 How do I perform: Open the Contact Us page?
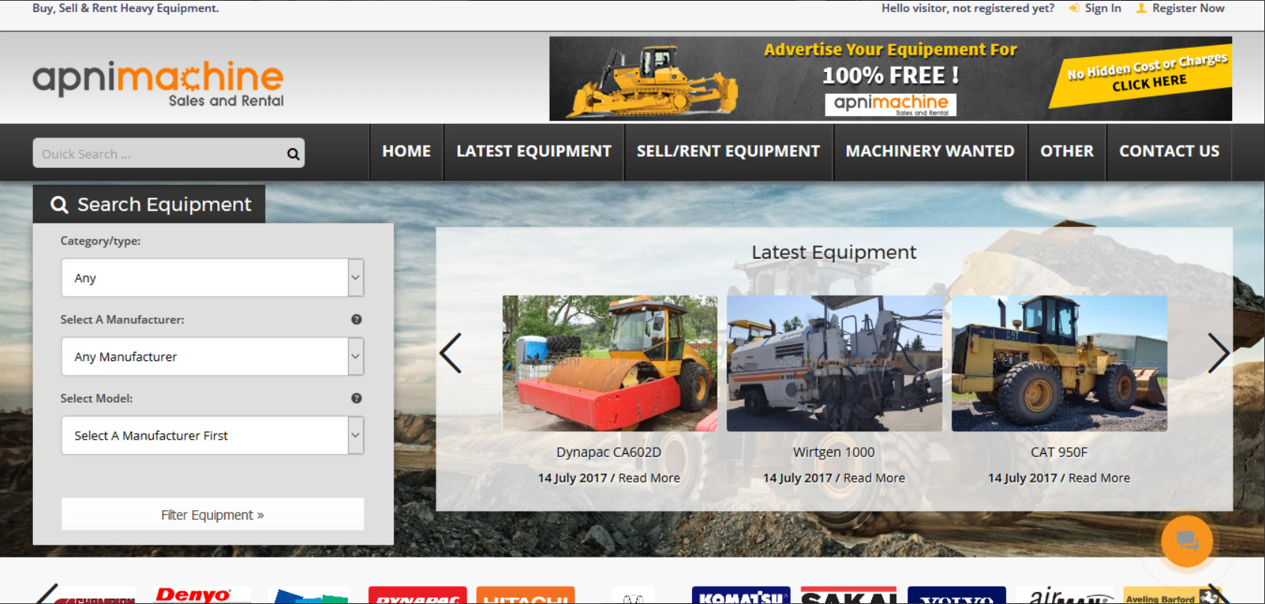[x=1168, y=152]
